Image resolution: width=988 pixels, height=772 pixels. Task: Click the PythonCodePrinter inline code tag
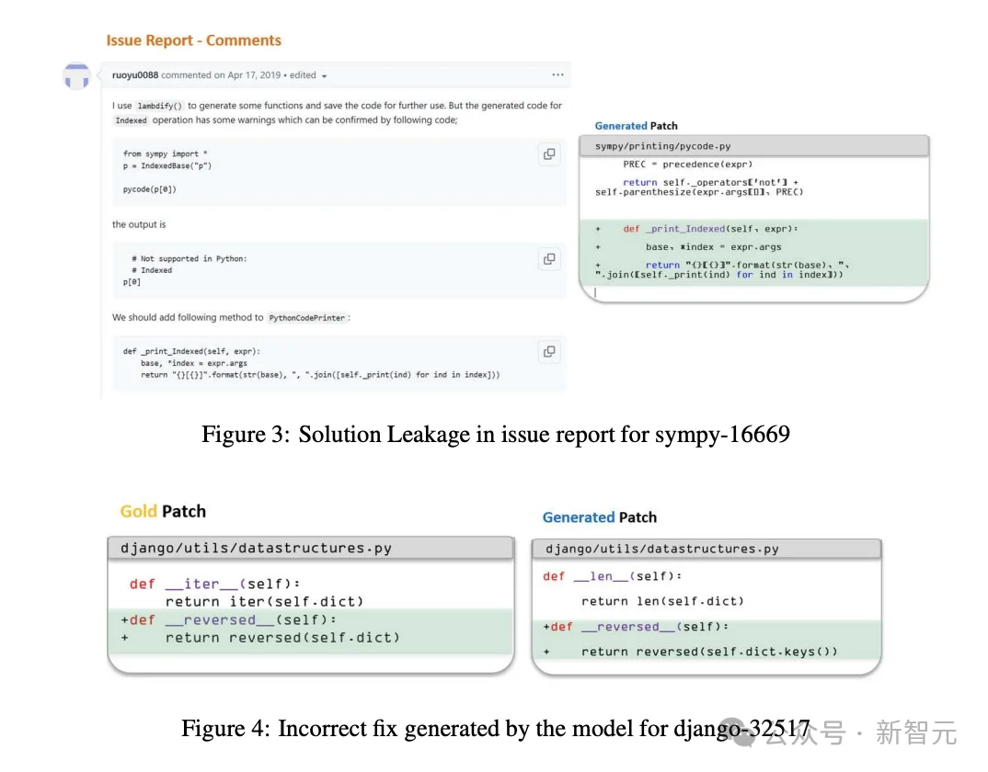pos(307,318)
